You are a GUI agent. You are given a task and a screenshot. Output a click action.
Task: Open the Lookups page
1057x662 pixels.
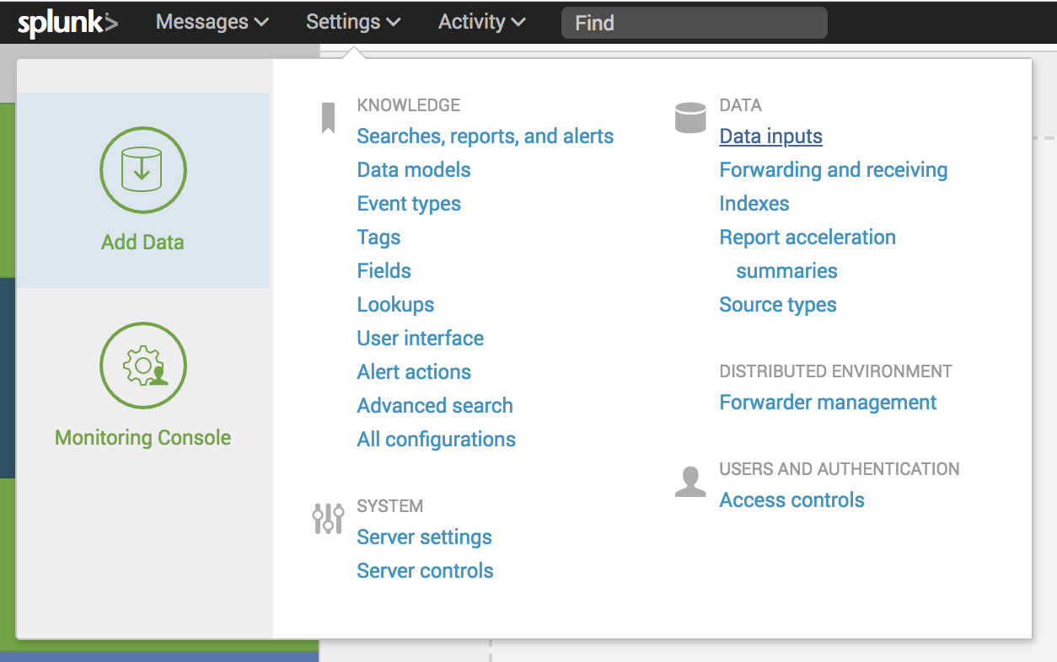click(394, 304)
